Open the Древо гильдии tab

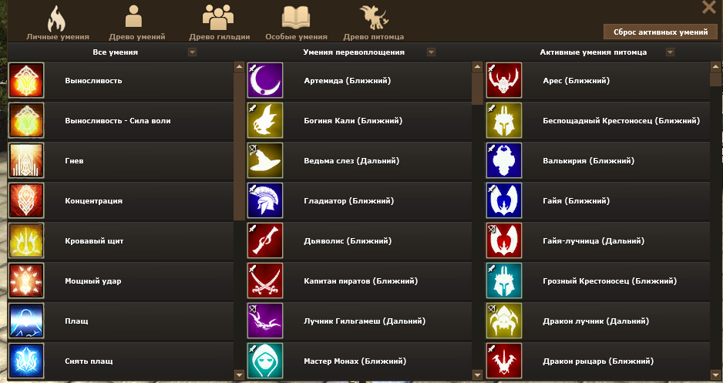point(220,23)
